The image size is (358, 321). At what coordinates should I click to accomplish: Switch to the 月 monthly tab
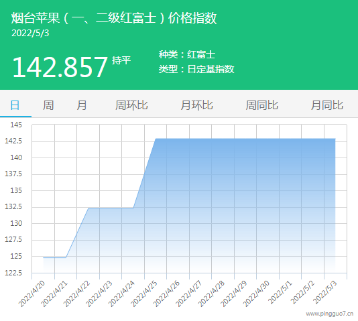(x=82, y=105)
